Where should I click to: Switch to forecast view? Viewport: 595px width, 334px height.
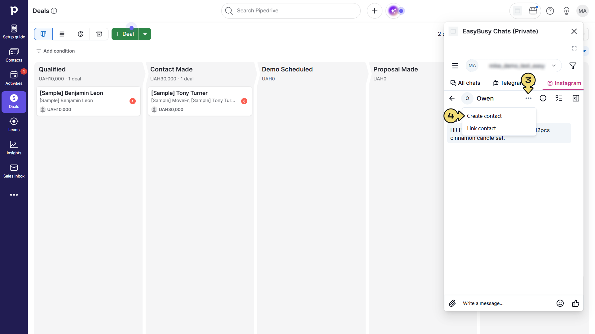pos(81,34)
